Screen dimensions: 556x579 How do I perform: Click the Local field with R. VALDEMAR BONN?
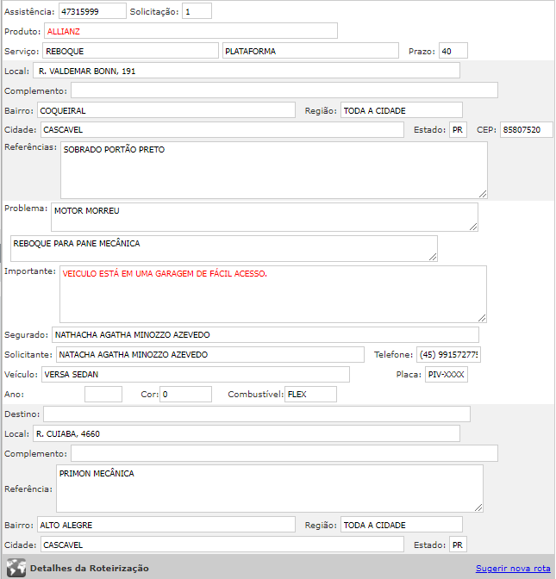coord(246,71)
